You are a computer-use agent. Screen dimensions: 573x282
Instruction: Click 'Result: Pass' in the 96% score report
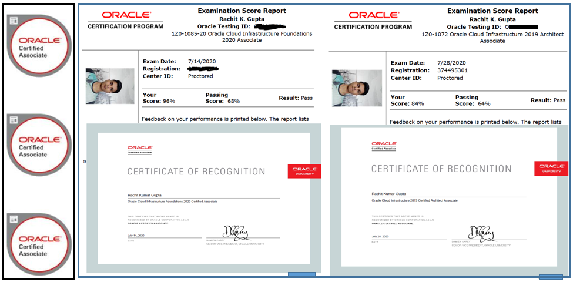[x=296, y=98]
